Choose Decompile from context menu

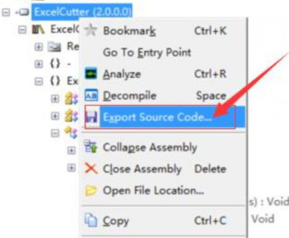130,95
